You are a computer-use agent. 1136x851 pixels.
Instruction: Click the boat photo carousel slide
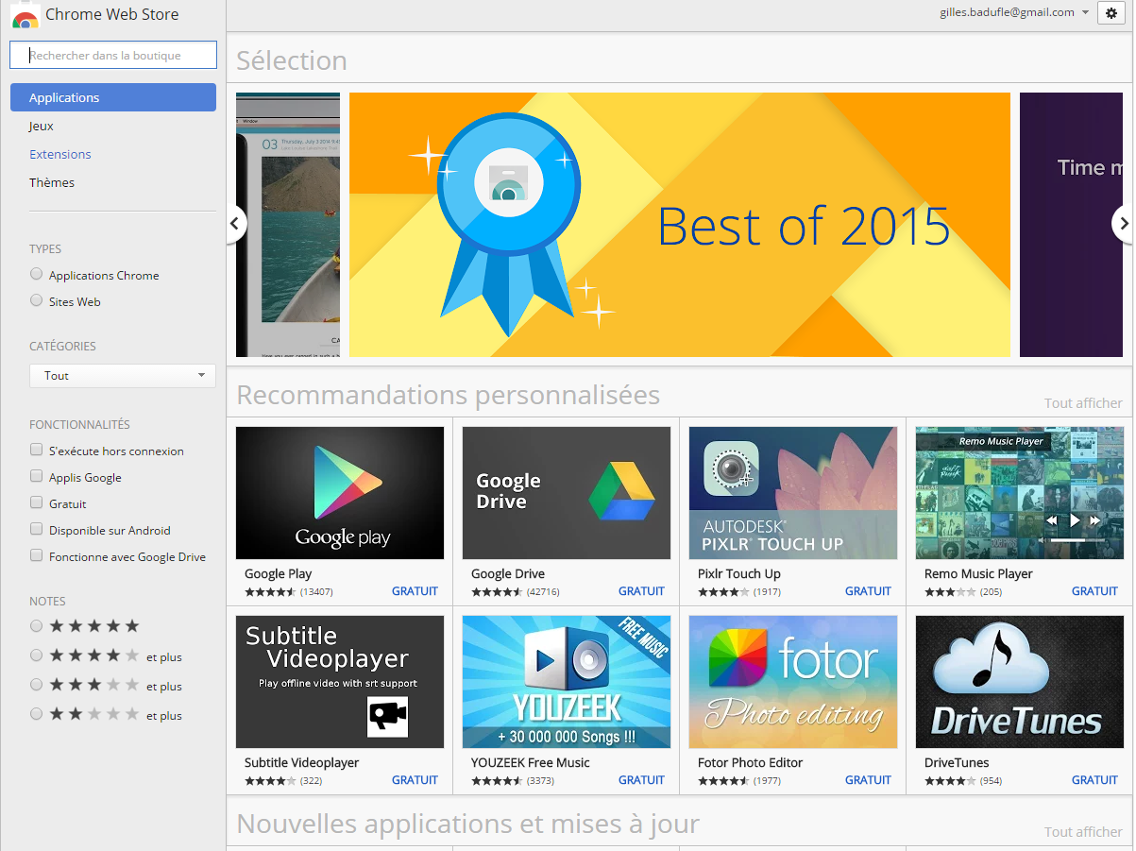tap(288, 225)
